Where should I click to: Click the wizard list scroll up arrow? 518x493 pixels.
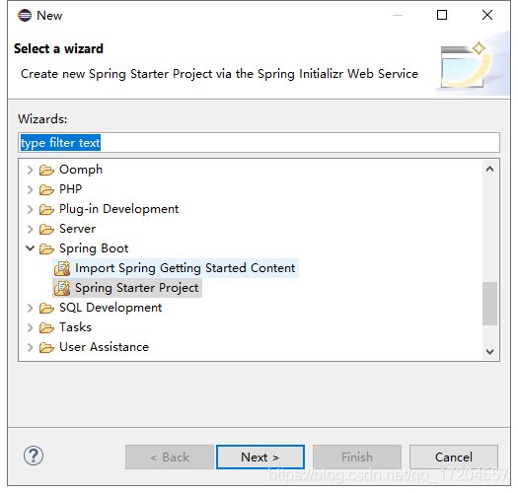490,169
